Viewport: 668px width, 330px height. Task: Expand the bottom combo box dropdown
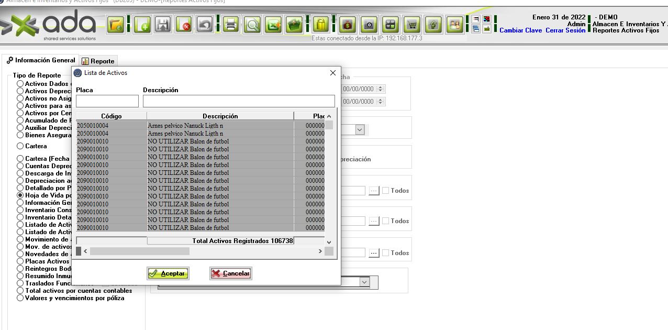[364, 282]
